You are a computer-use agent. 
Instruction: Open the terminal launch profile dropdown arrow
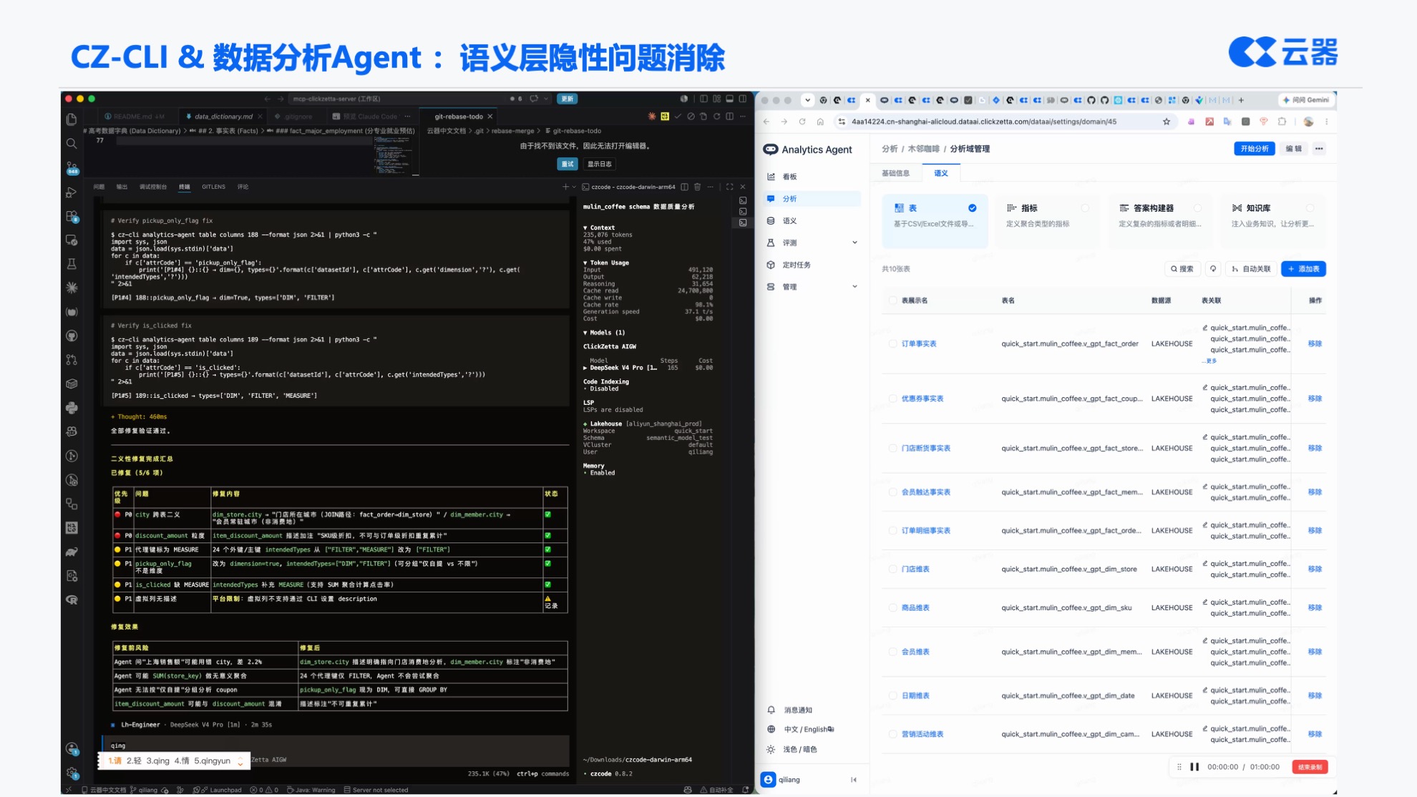point(574,187)
